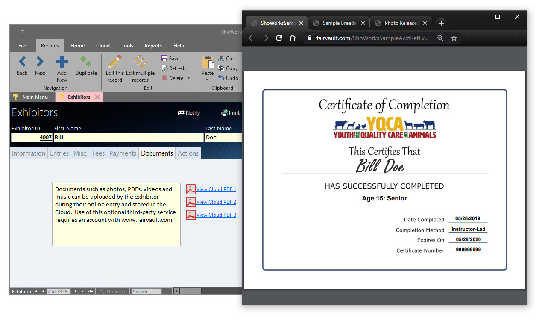The height and width of the screenshot is (324, 542).
Task: Duplicate the current exhibitor record
Action: [86, 62]
